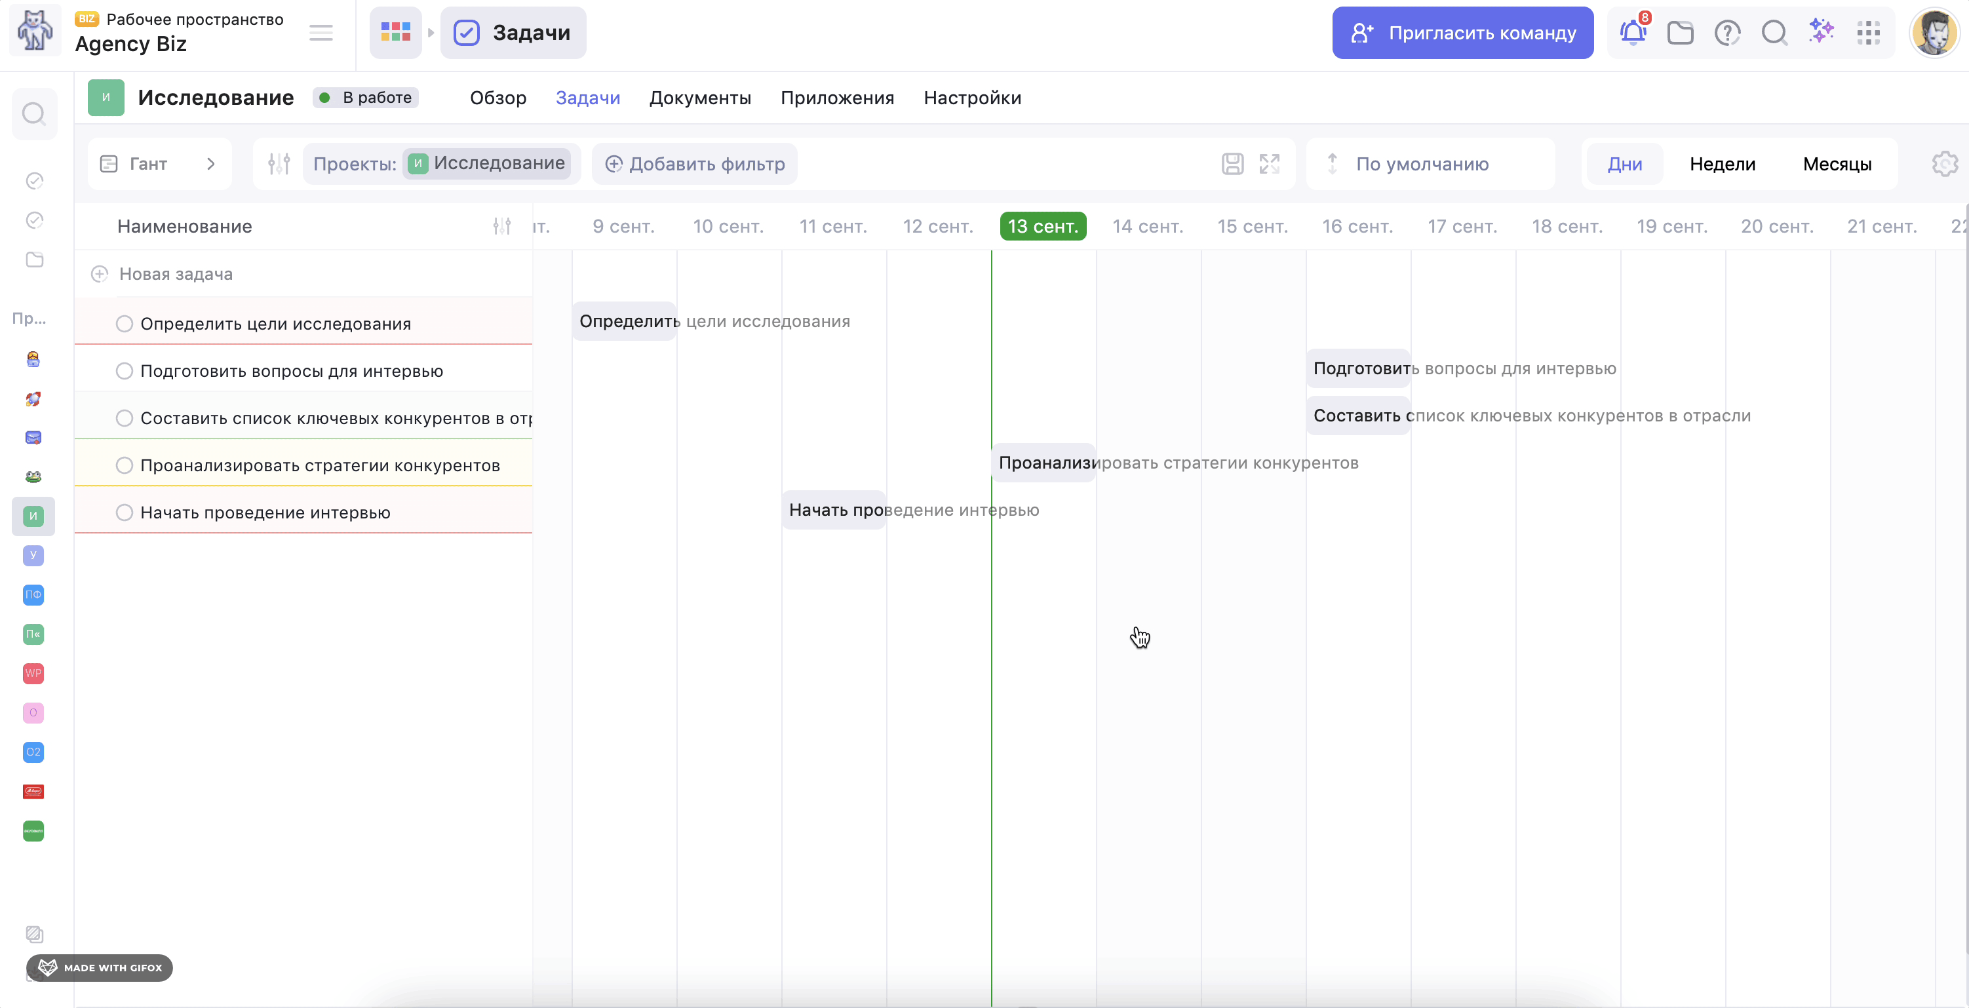Screen dimensions: 1969x1008
Task: Open the Проекты: Исследование filter chip
Action: [x=442, y=164]
